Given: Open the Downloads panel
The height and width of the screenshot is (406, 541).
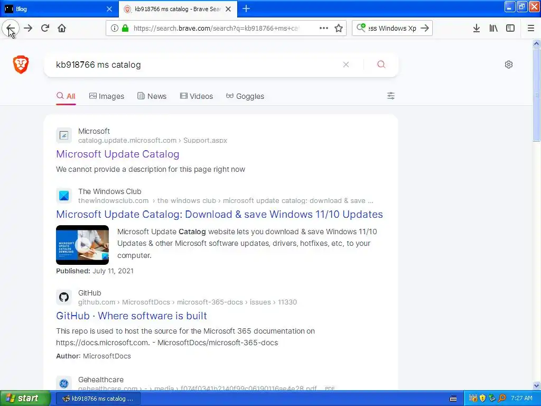Looking at the screenshot, I should (x=477, y=29).
